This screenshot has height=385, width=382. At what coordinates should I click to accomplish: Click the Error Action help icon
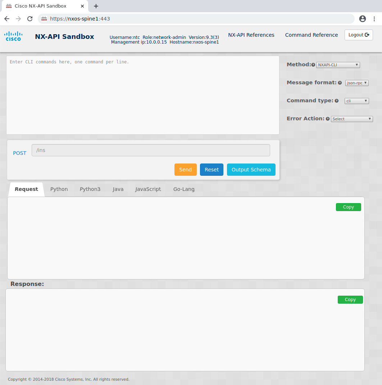[x=328, y=119]
